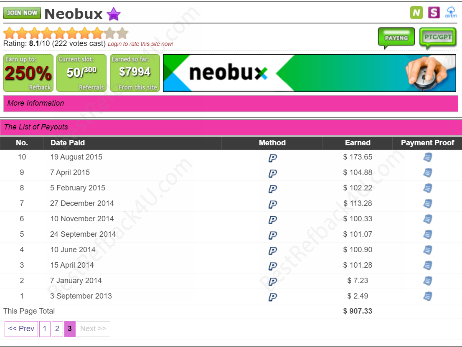Click the PAYING status badge

tap(396, 38)
